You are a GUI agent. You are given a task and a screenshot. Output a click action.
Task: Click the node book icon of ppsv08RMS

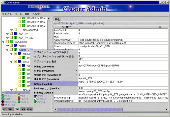(7, 42)
